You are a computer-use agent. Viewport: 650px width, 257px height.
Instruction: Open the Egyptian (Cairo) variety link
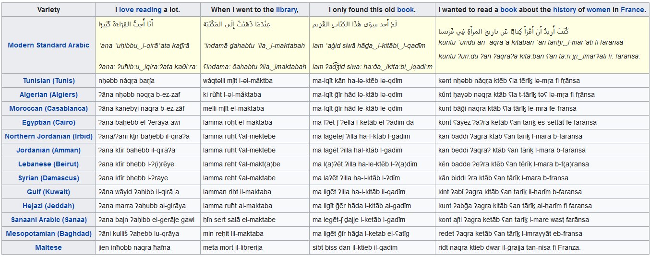point(48,122)
